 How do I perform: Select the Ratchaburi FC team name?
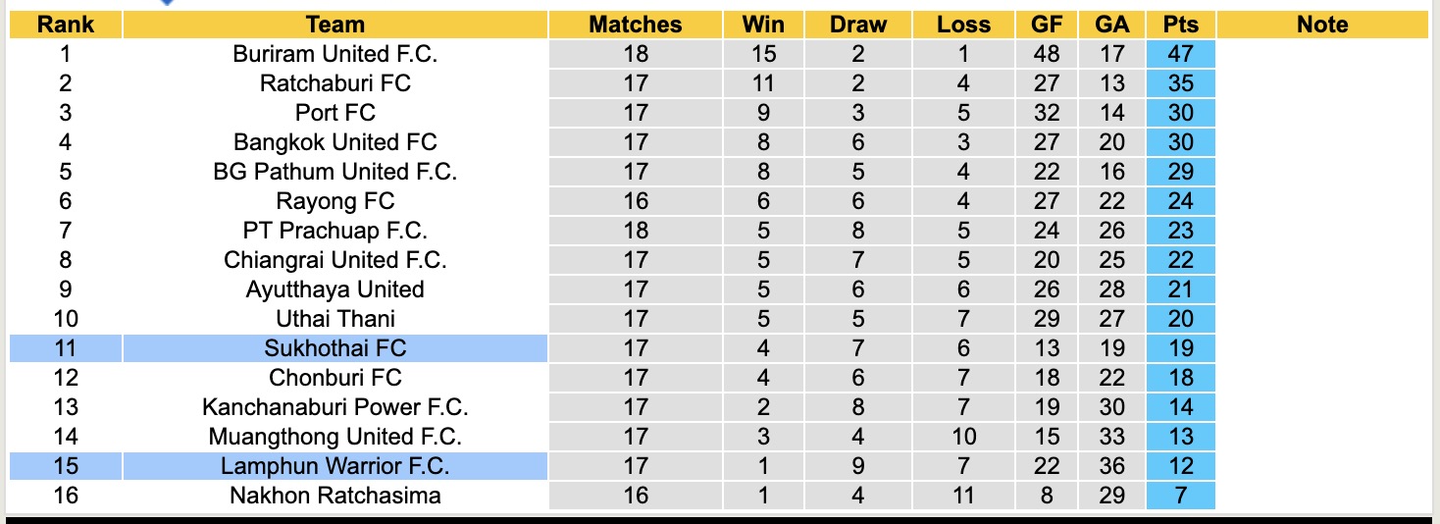(x=334, y=83)
